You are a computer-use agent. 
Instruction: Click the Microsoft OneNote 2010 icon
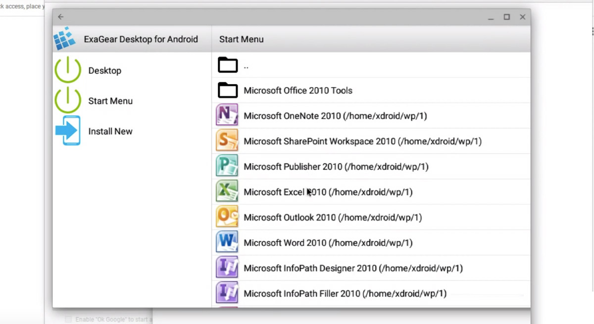pyautogui.click(x=227, y=115)
